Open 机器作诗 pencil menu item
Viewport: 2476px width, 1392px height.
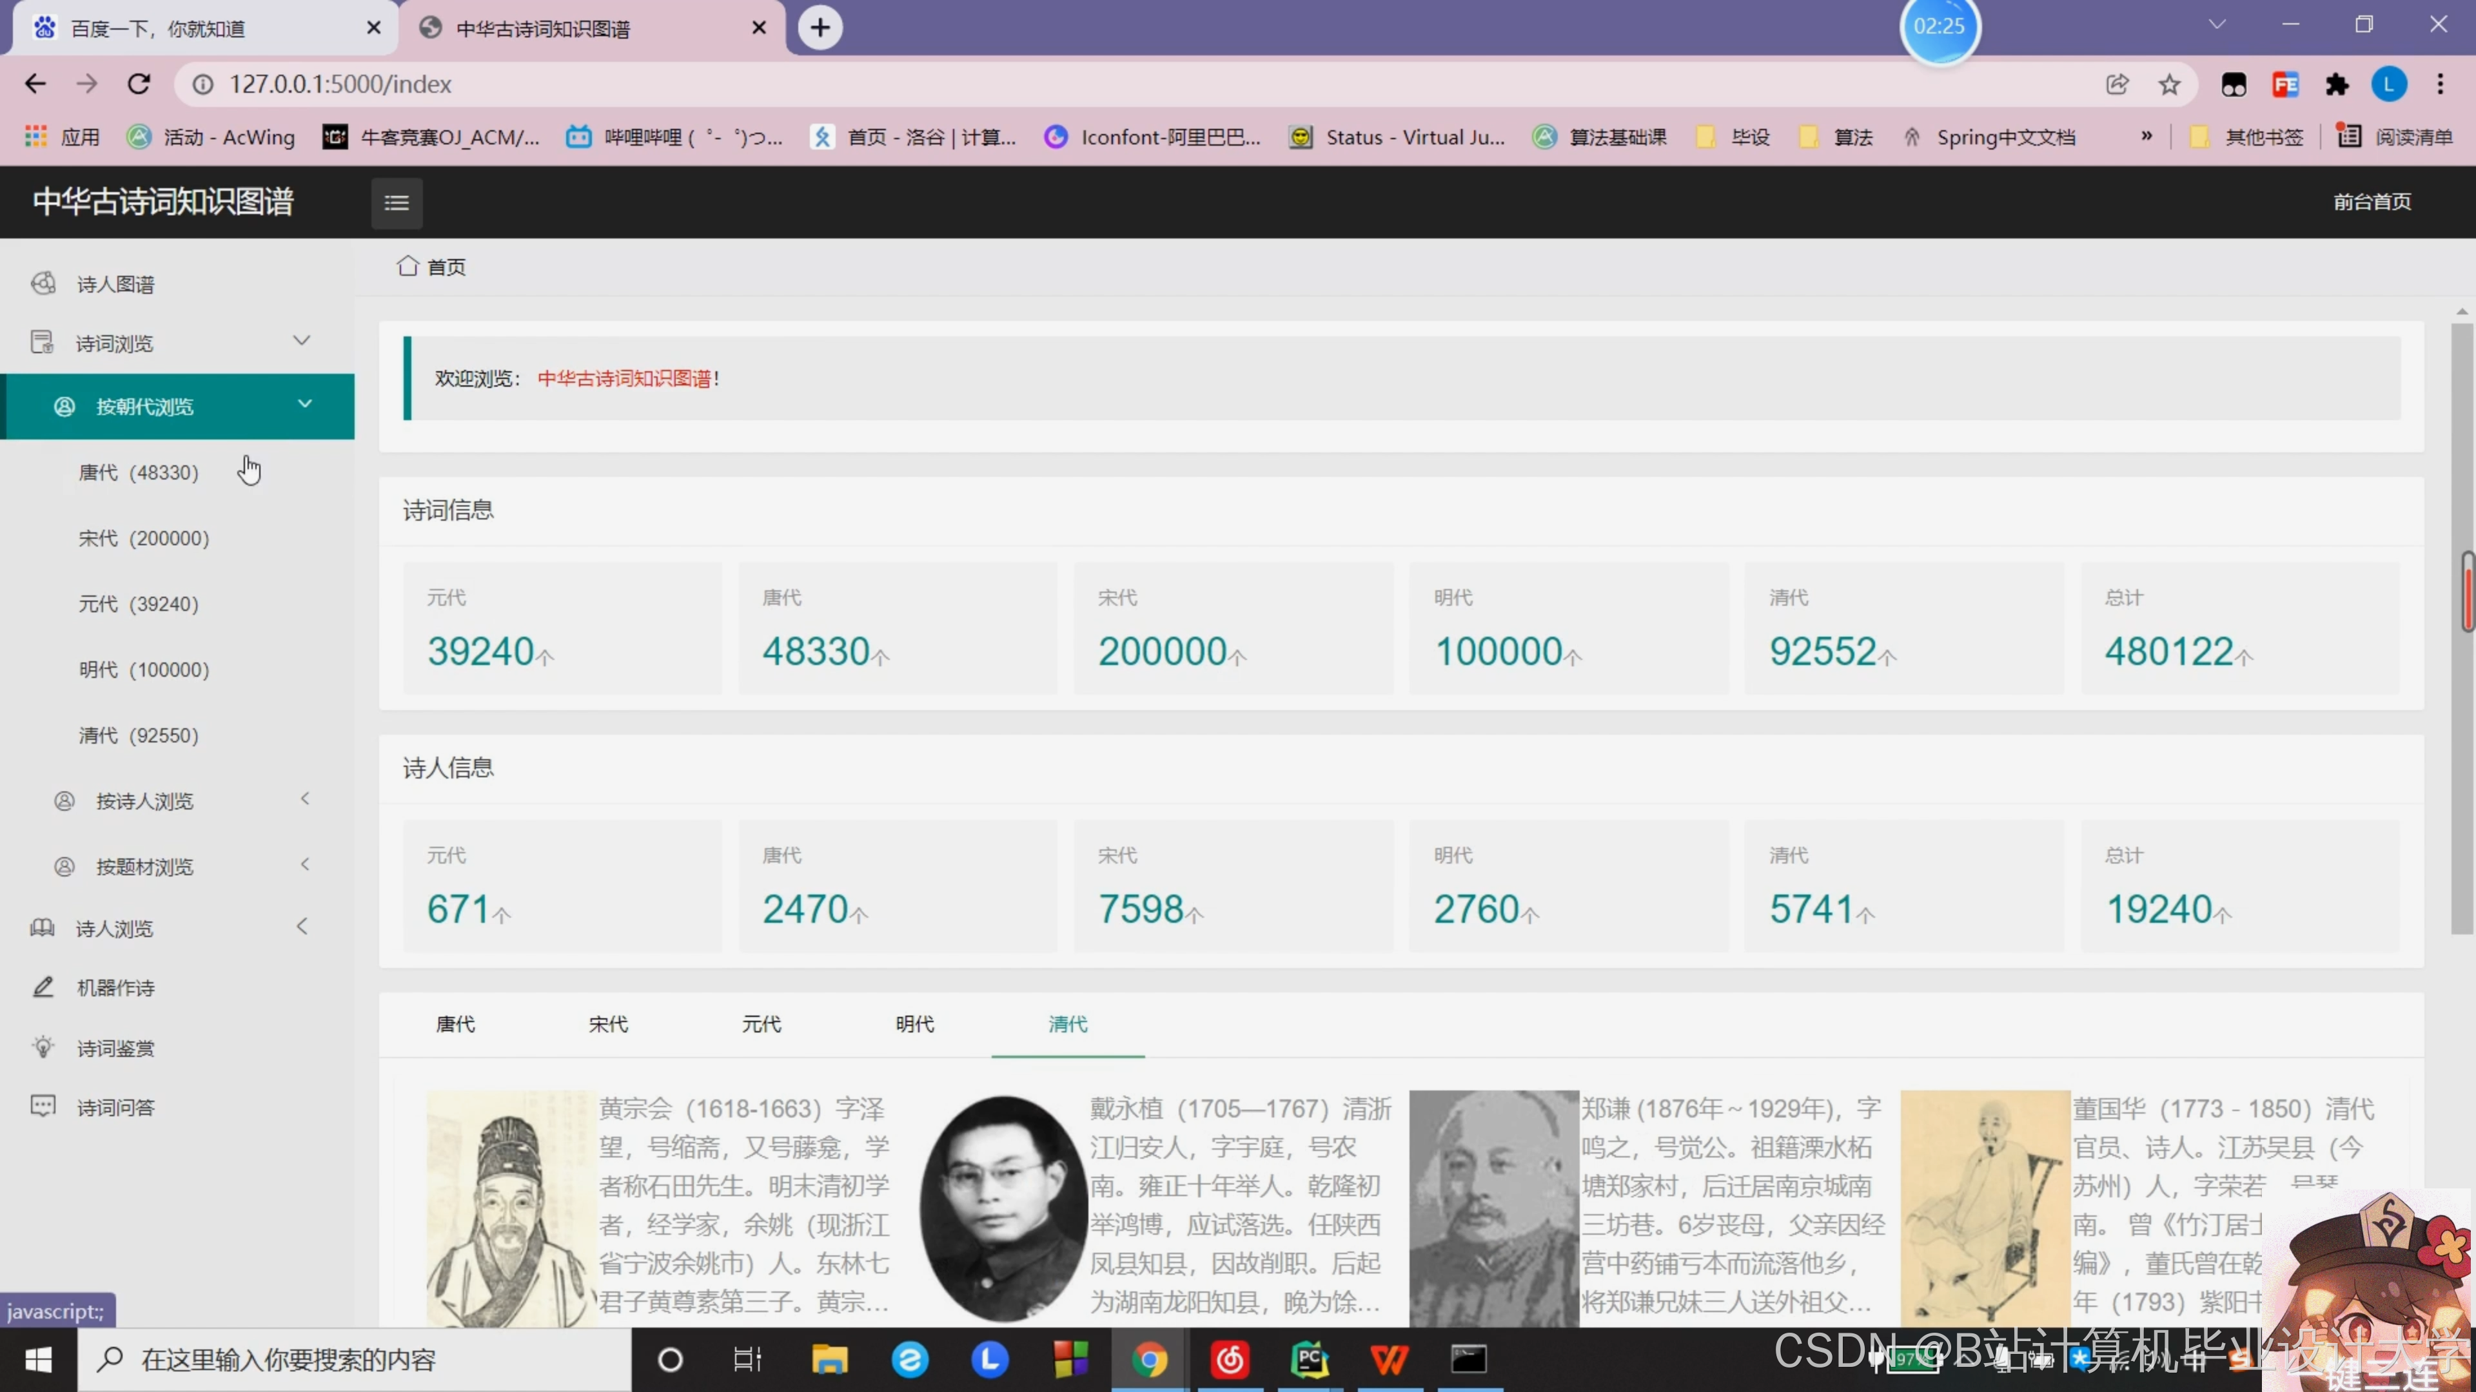click(x=115, y=987)
